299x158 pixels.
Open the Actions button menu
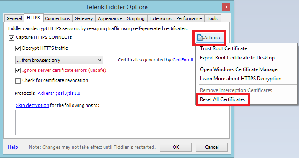click(x=209, y=38)
